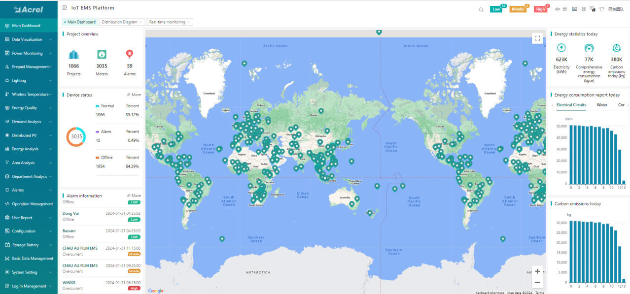The image size is (630, 294).
Task: Toggle map fullscreen view button
Action: (537, 38)
